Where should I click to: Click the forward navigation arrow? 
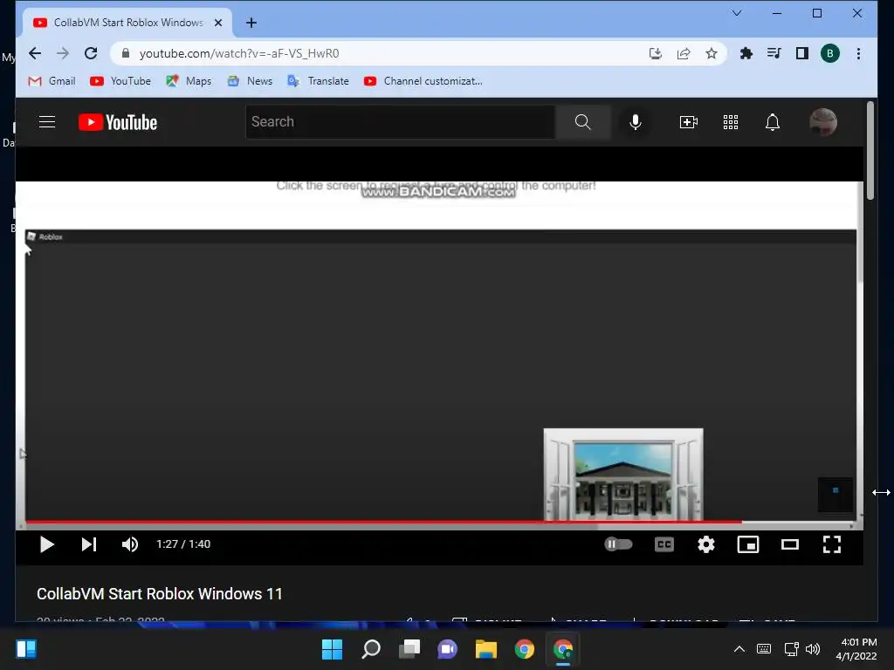63,53
